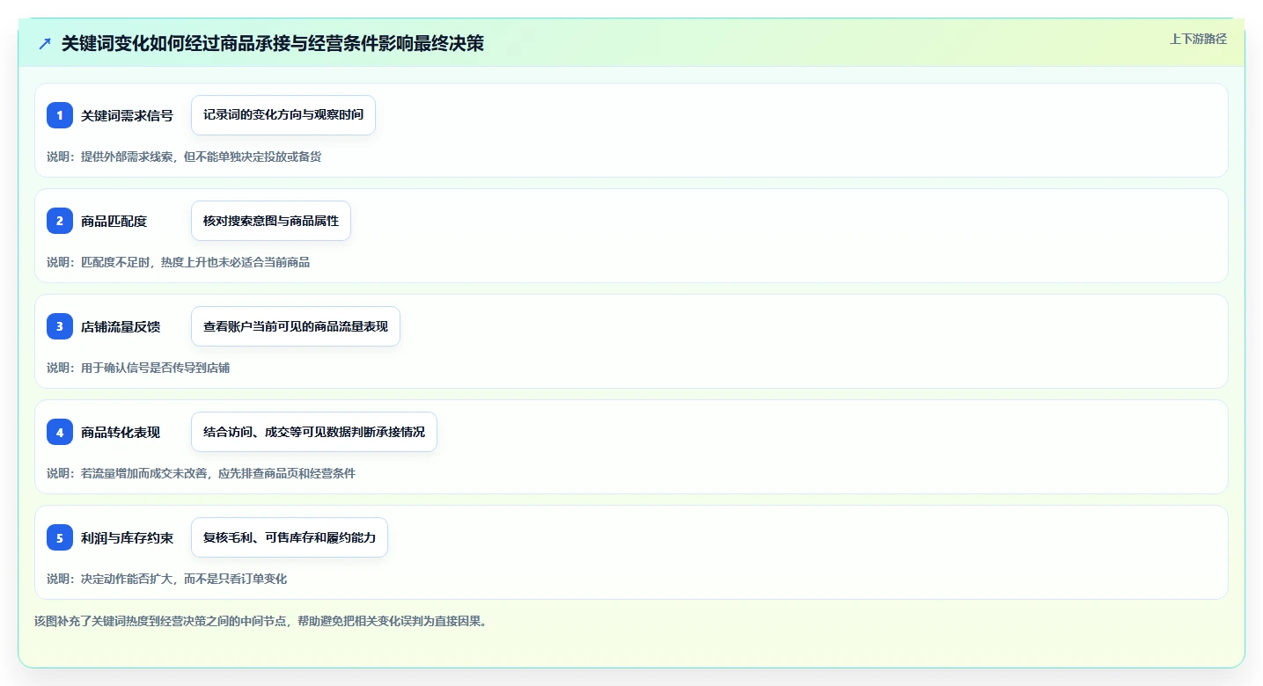Click the step 2 number badge

(60, 221)
